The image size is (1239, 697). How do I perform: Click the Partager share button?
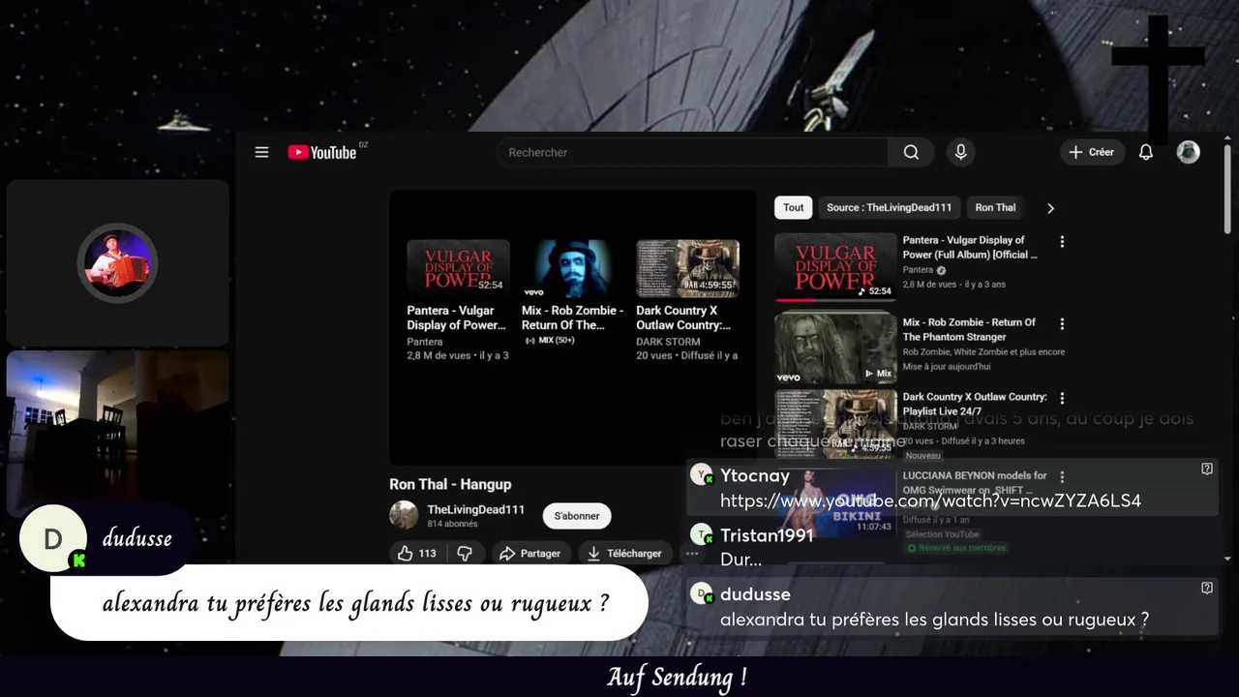(529, 554)
